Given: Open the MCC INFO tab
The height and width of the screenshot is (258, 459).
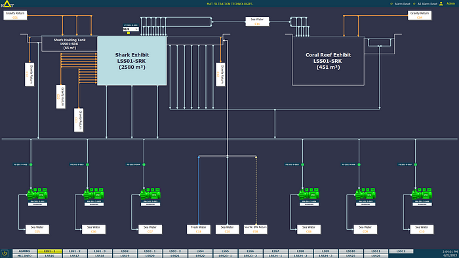Looking at the screenshot, I should click(25, 255).
